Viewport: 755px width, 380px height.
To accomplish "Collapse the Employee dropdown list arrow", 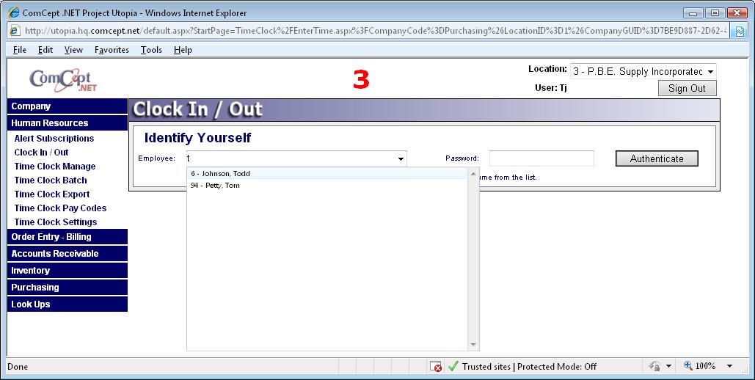I will pyautogui.click(x=401, y=158).
